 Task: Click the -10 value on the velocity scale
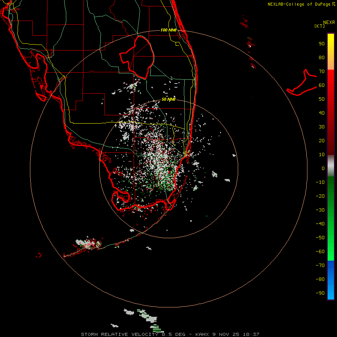[320, 182]
